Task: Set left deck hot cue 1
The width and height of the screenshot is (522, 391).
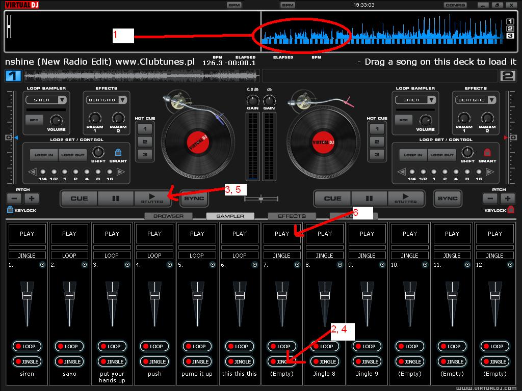Action: coord(145,129)
